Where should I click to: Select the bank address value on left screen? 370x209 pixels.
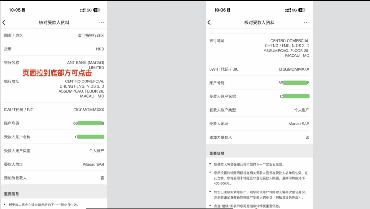point(81,89)
